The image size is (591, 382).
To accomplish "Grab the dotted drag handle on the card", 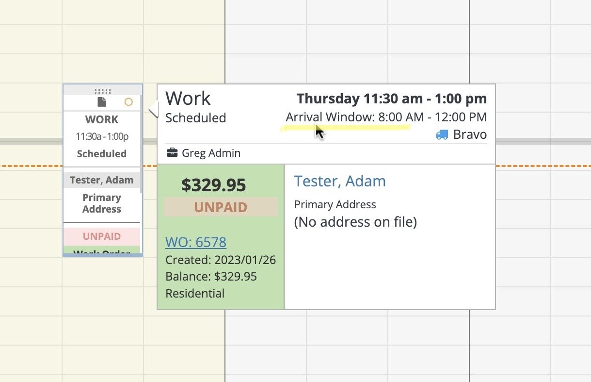I will 102,91.
